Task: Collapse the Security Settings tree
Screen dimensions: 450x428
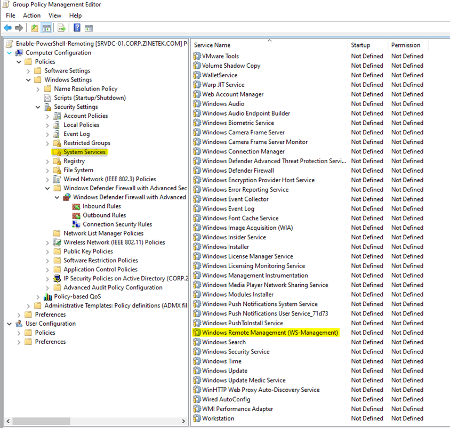Action: click(x=37, y=106)
